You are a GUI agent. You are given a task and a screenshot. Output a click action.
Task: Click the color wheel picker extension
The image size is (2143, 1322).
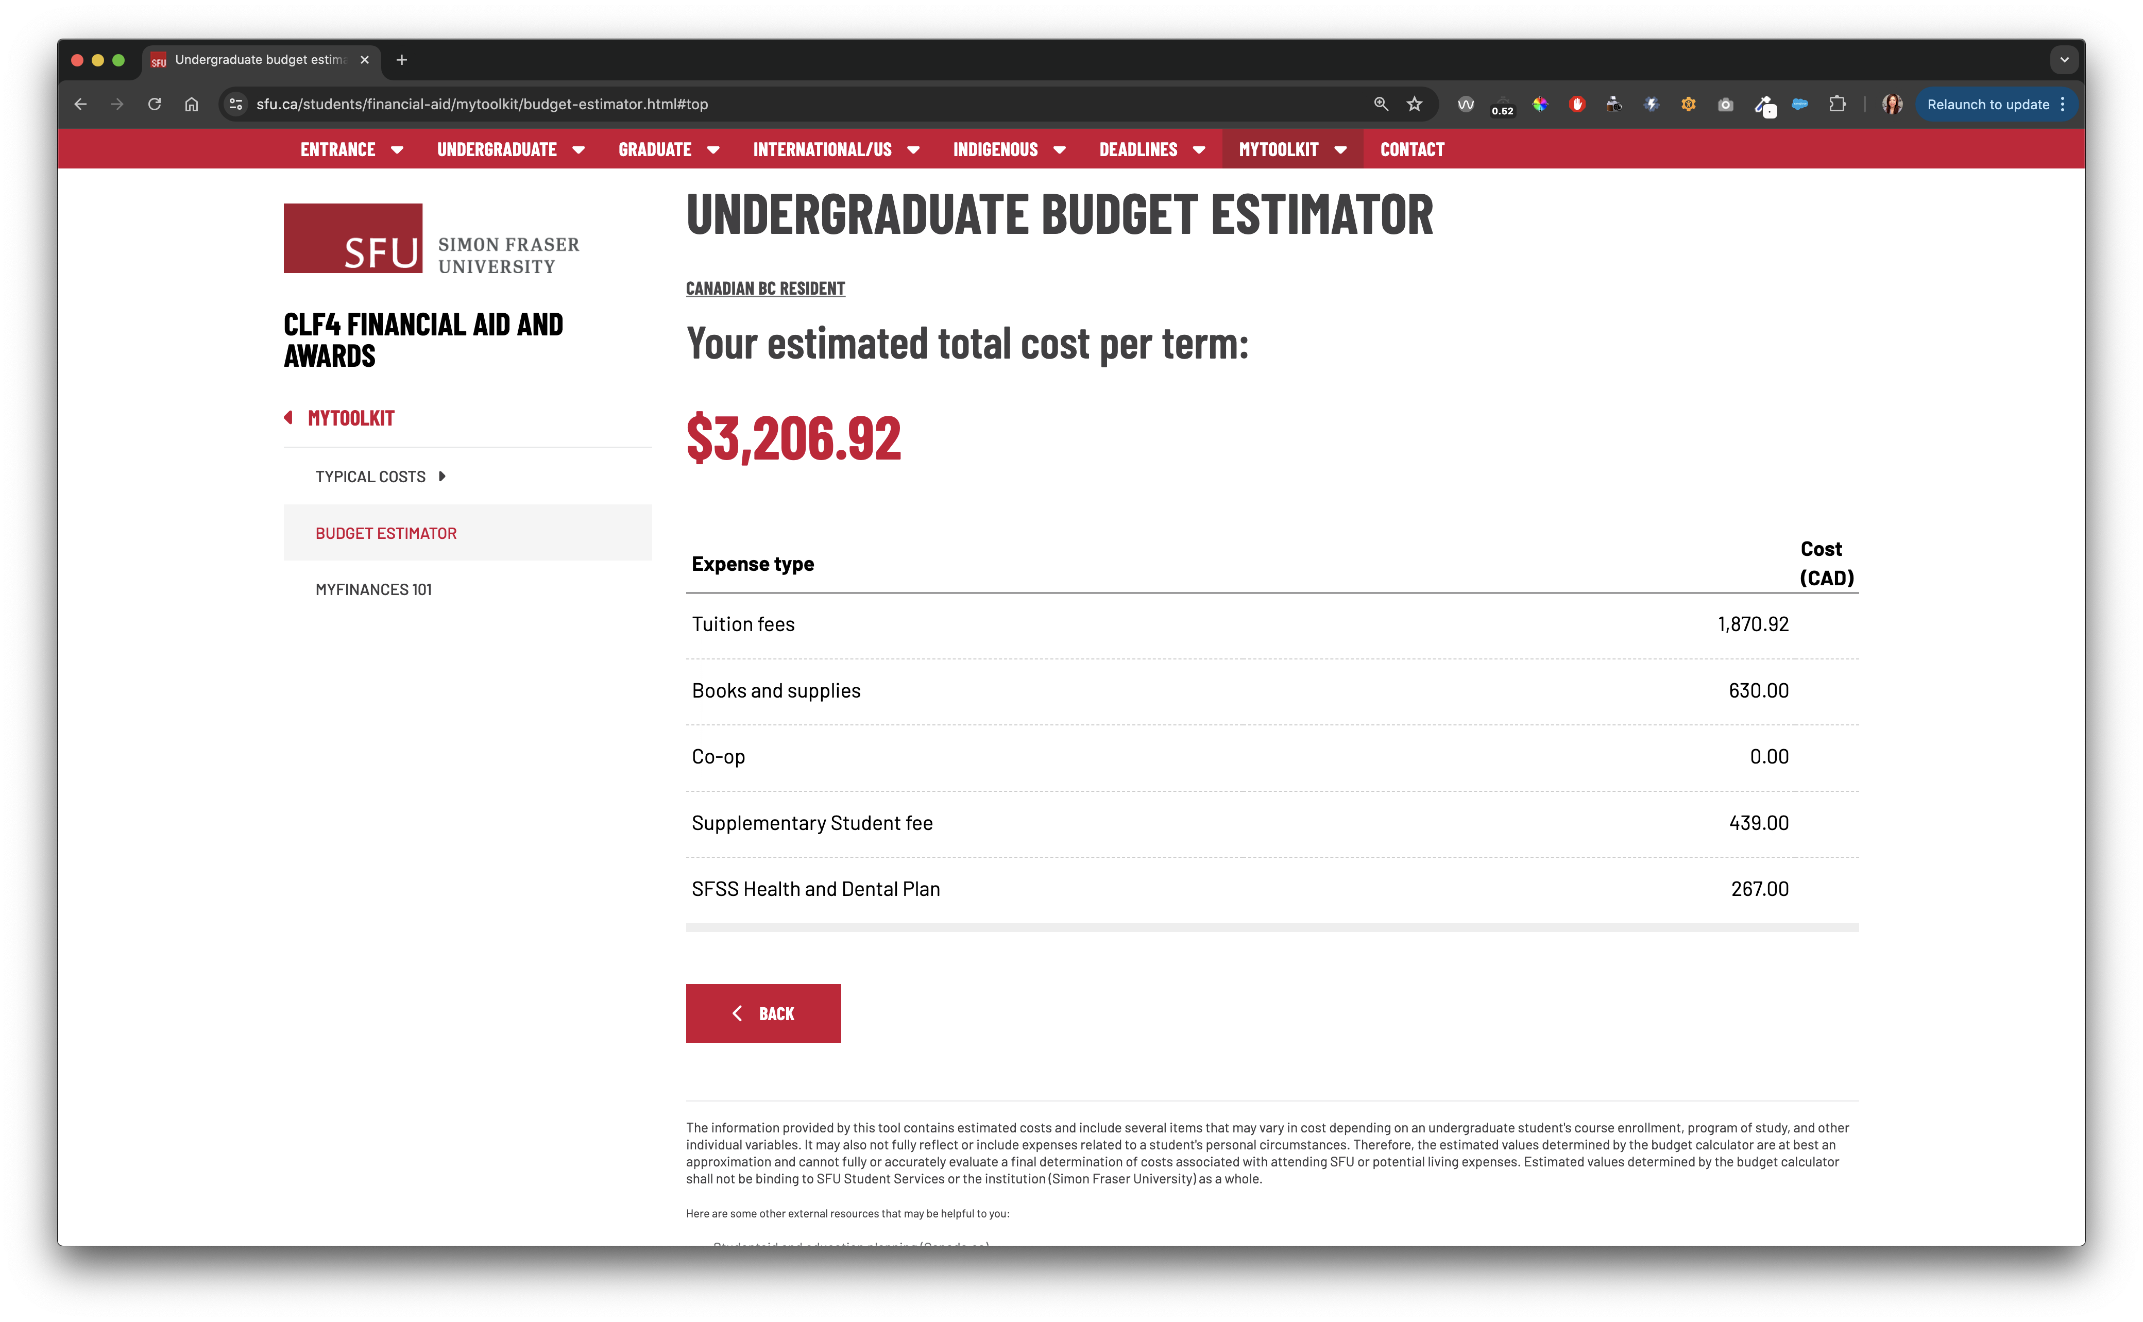(1540, 104)
